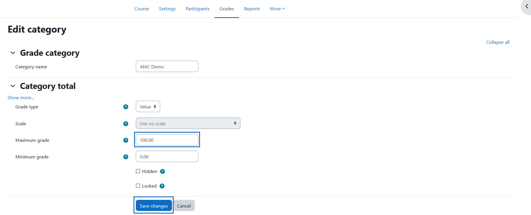Viewport: 531px width, 215px height.
Task: Select the Grades tab
Action: point(227,9)
